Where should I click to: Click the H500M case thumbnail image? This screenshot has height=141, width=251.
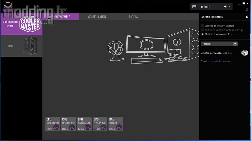pos(30,46)
